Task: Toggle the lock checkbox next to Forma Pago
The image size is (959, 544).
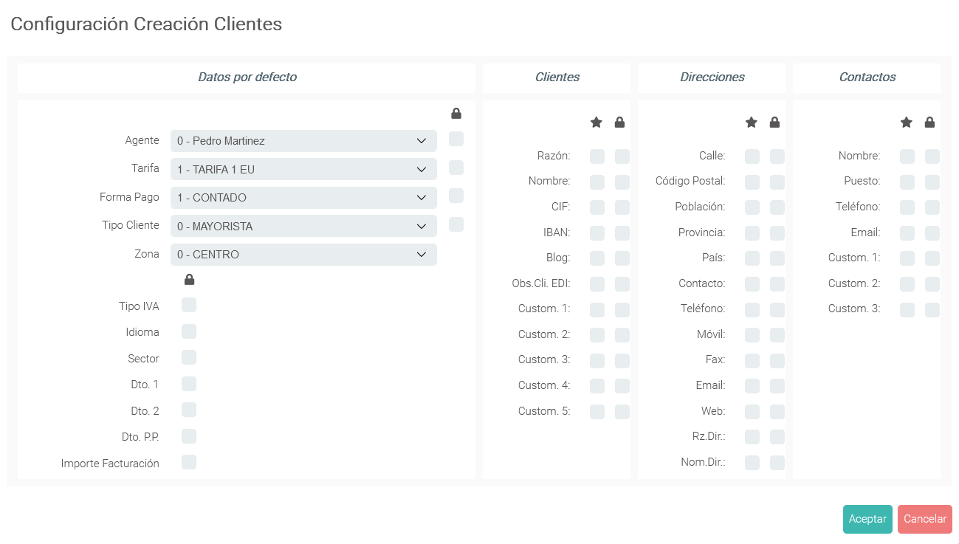Action: point(456,196)
